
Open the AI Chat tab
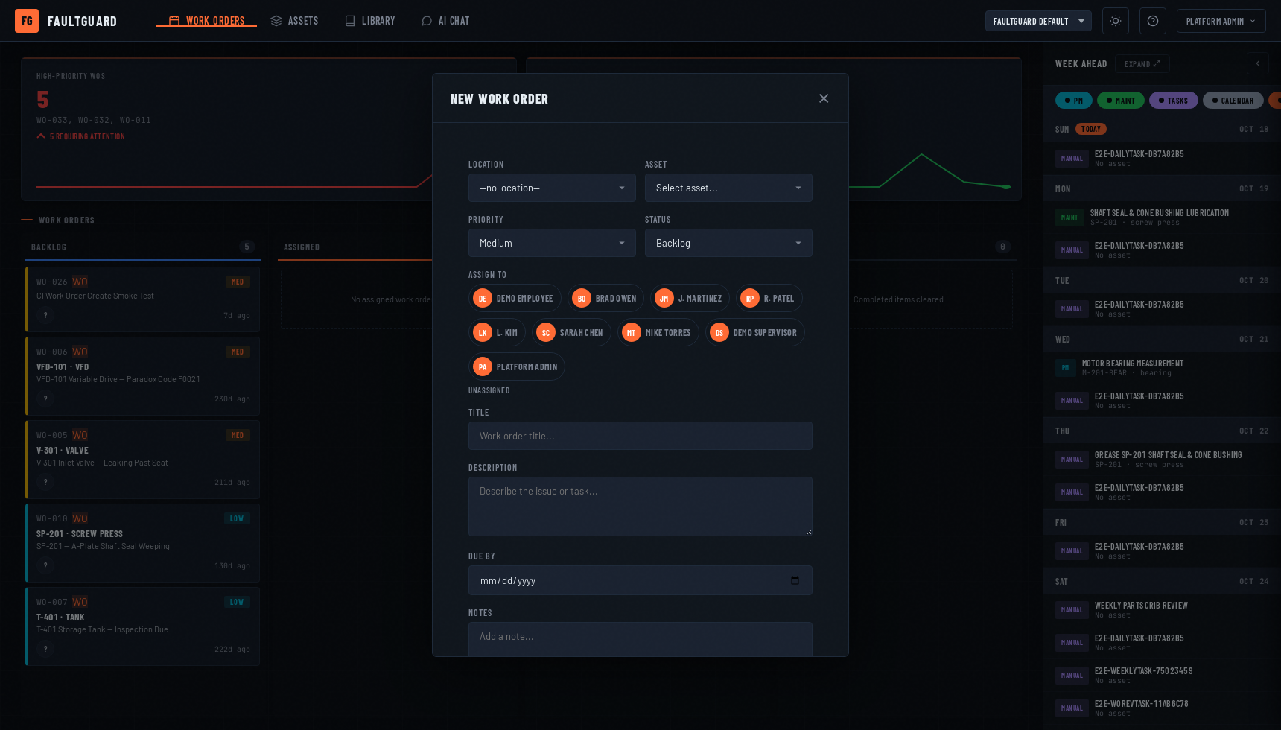tap(445, 21)
